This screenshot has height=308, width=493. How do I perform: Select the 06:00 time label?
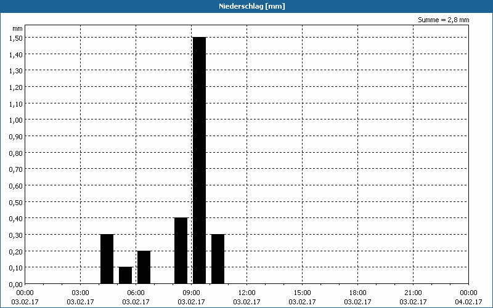pos(136,293)
